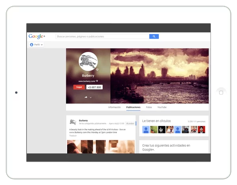Screen dimensions: 237x185
Task: Click the red Seguir button
Action: coord(79,87)
